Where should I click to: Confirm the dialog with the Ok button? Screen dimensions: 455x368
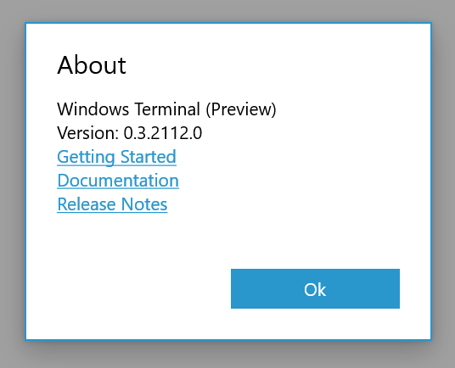click(x=315, y=288)
